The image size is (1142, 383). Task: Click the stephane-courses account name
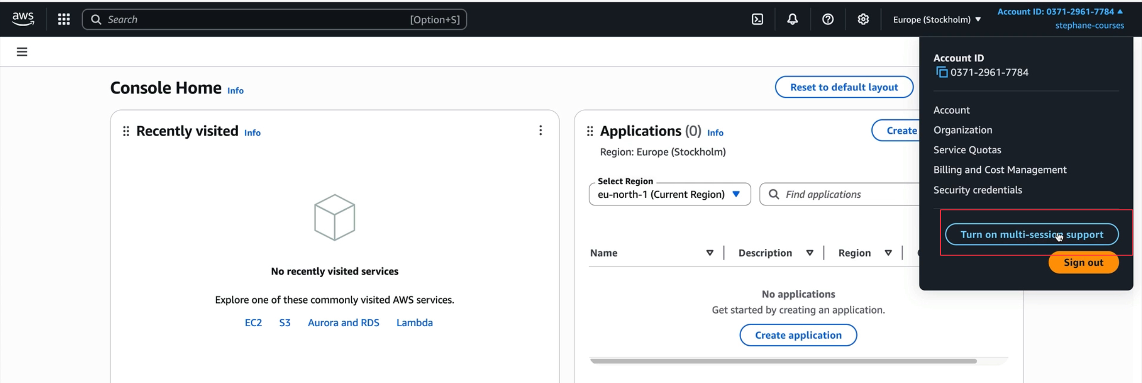coord(1089,25)
